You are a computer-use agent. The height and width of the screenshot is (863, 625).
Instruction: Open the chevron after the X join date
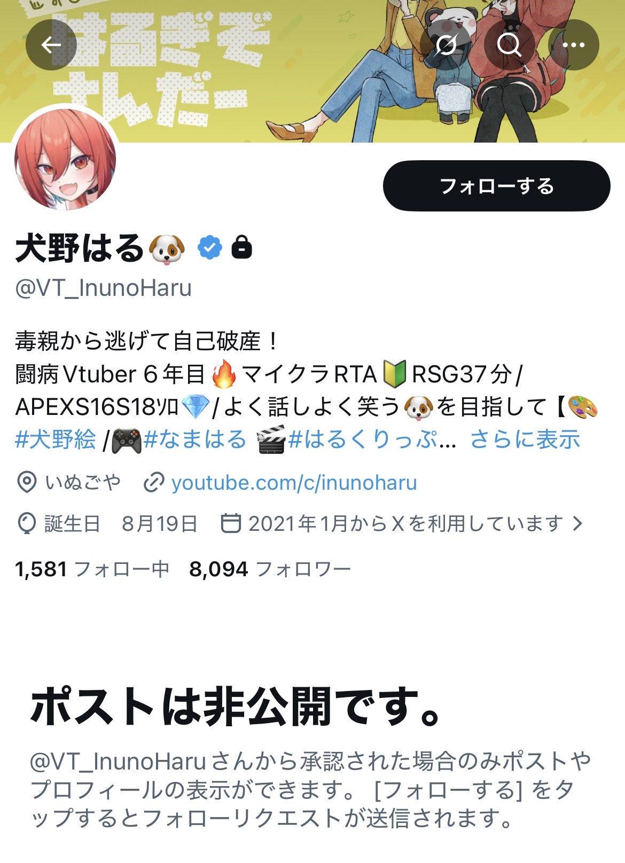[x=577, y=523]
